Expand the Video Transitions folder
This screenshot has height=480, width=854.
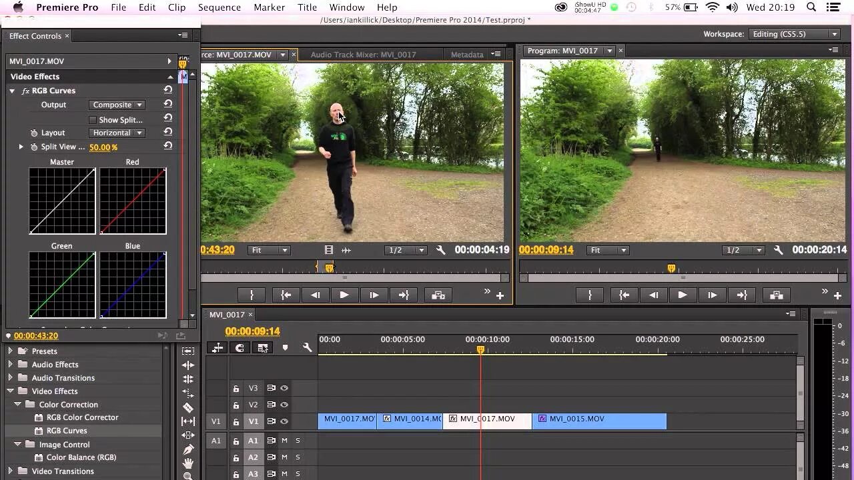10,471
